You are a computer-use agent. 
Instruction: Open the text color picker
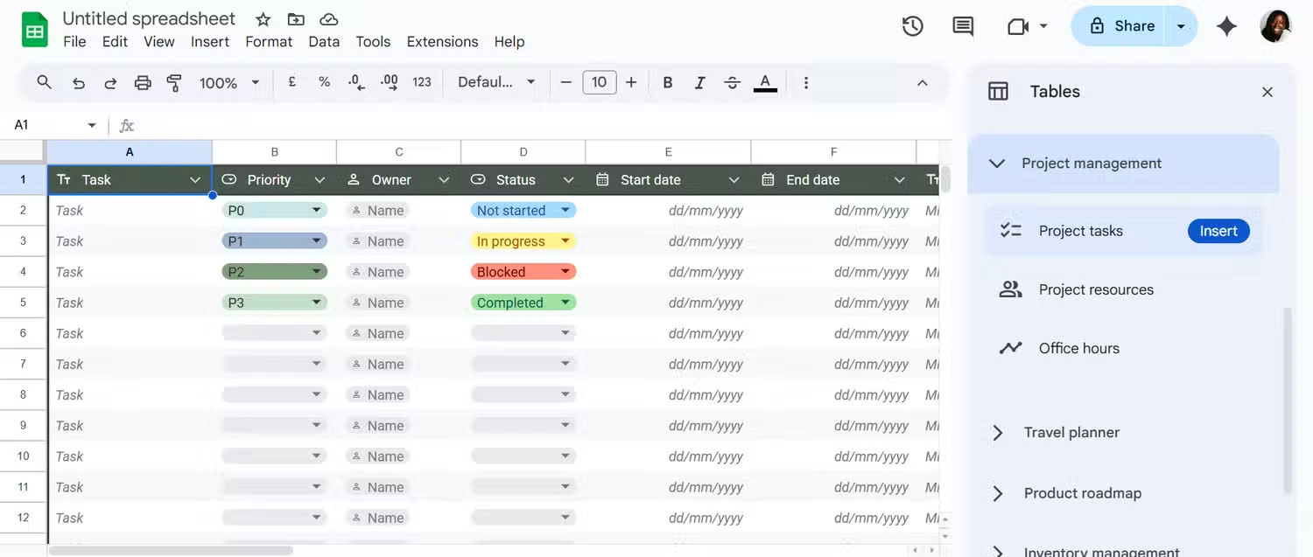click(765, 82)
